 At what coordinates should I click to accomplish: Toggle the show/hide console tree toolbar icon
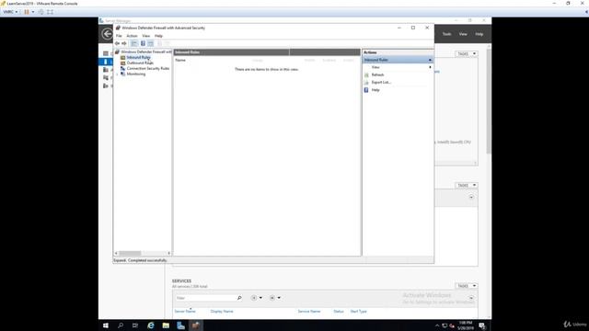pyautogui.click(x=134, y=43)
